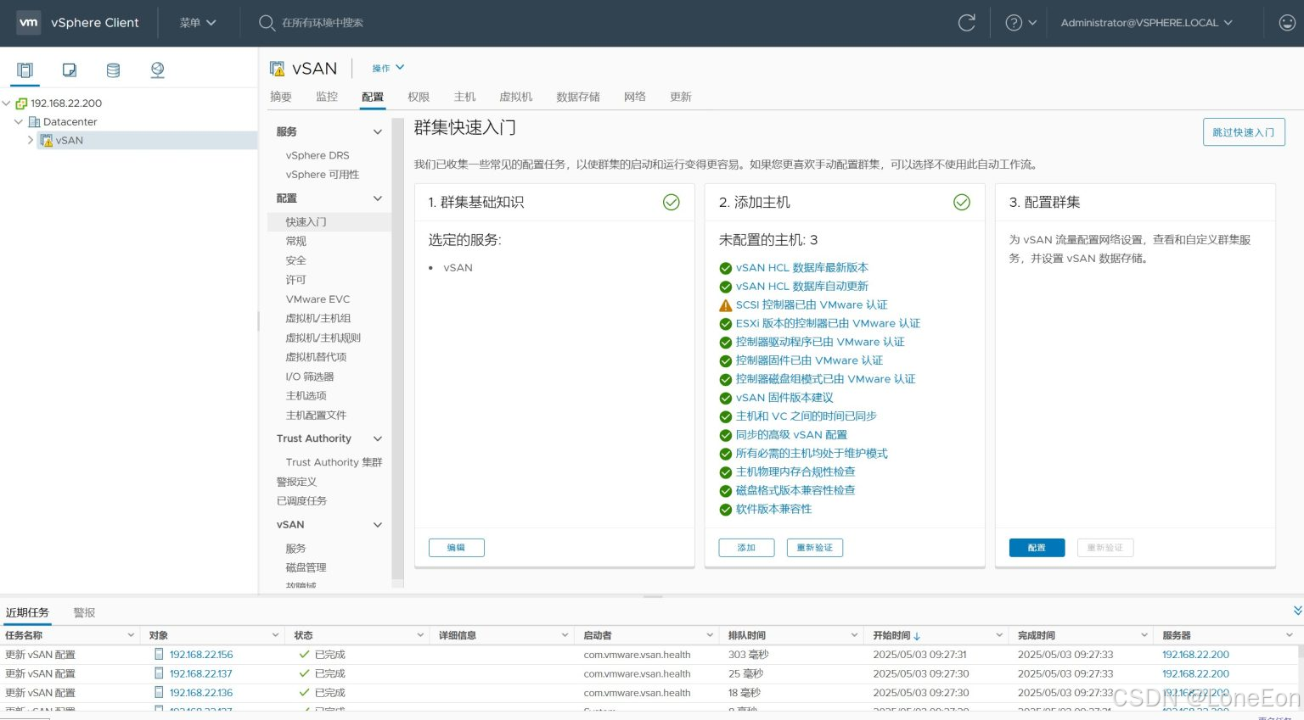Select vSphere DRS in sidebar
Viewport: 1304px width, 720px height.
coord(318,155)
